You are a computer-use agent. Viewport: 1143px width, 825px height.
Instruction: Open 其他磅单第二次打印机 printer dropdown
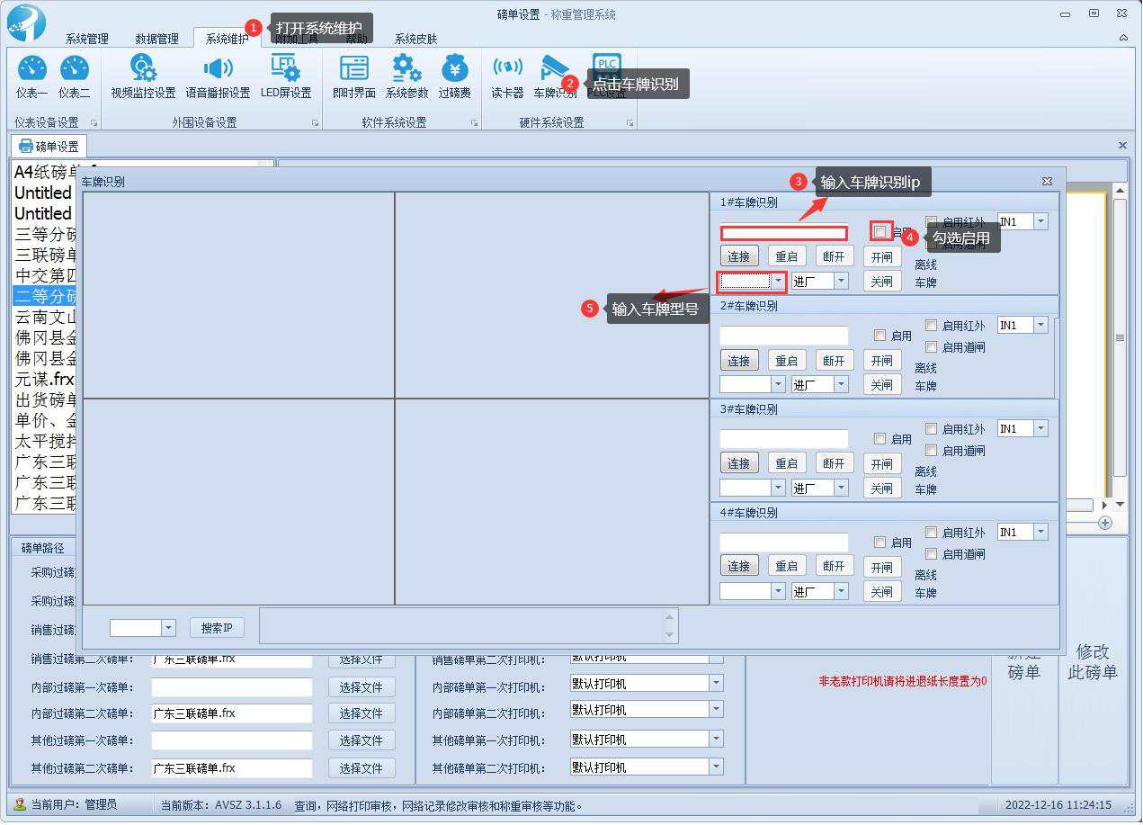[716, 767]
